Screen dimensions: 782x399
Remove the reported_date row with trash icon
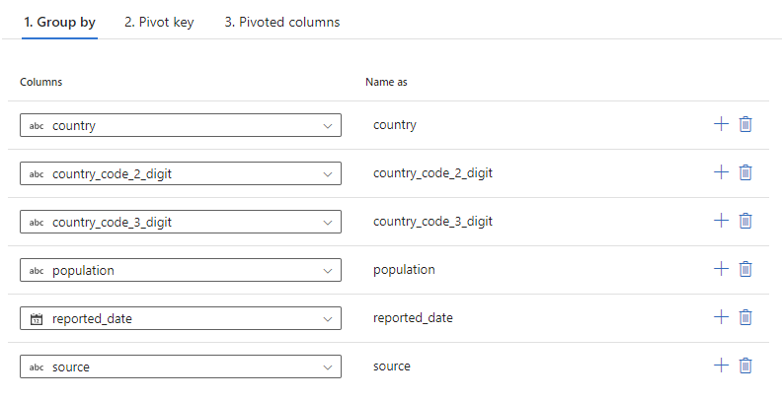(x=746, y=317)
